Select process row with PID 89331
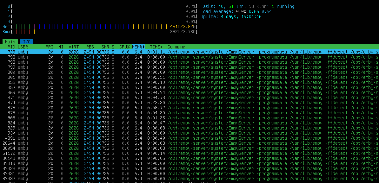Screen dimensions: 379x183 [189, 174]
